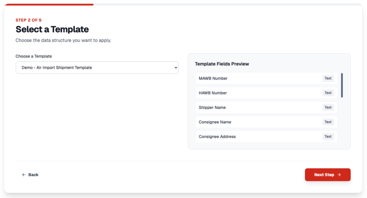
Task: Open the Choose a Template dropdown
Action: tap(97, 68)
